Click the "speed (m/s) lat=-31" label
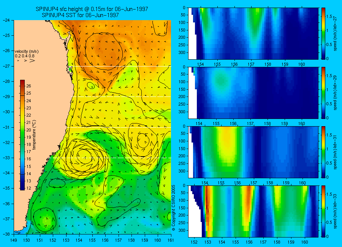 336,152
